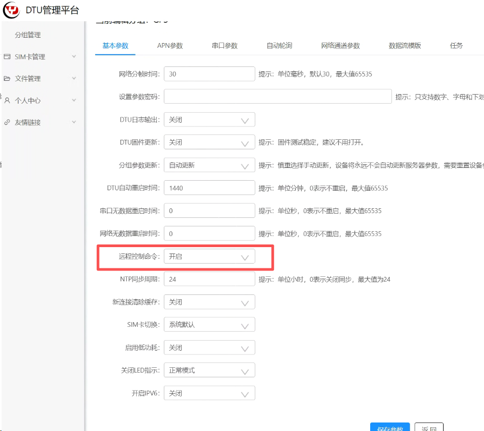Open the SIM卡切换 dropdown
484x431 pixels.
(x=209, y=325)
